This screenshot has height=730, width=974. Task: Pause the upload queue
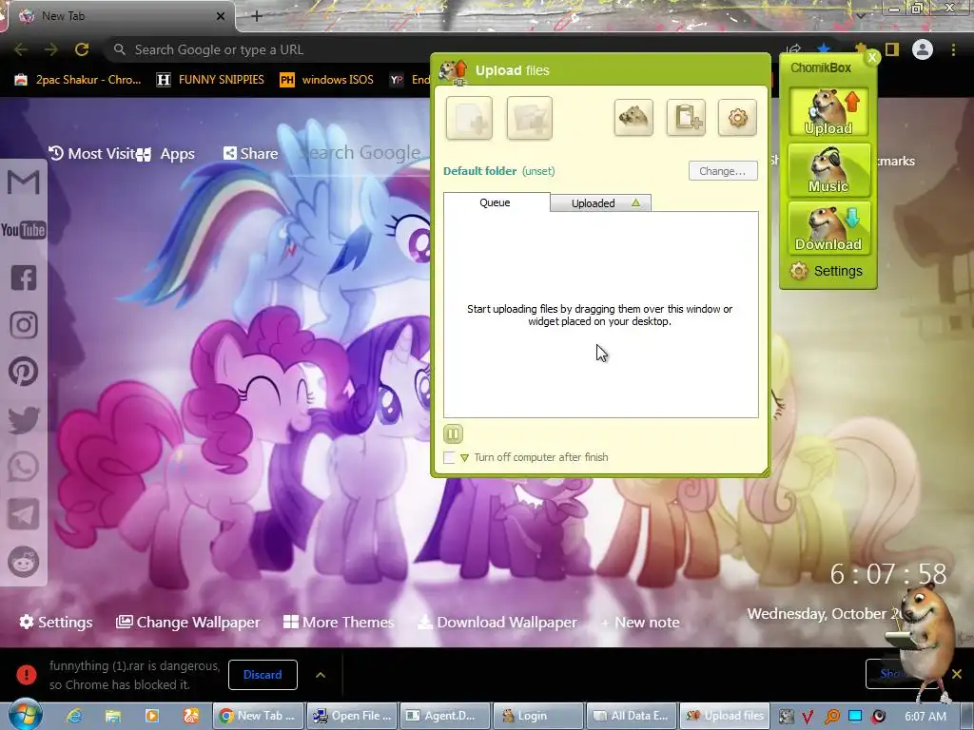[x=453, y=433]
